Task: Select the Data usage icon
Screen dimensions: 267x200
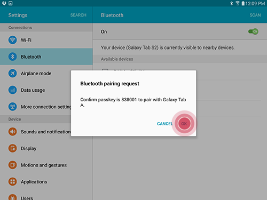Action: pos(12,90)
